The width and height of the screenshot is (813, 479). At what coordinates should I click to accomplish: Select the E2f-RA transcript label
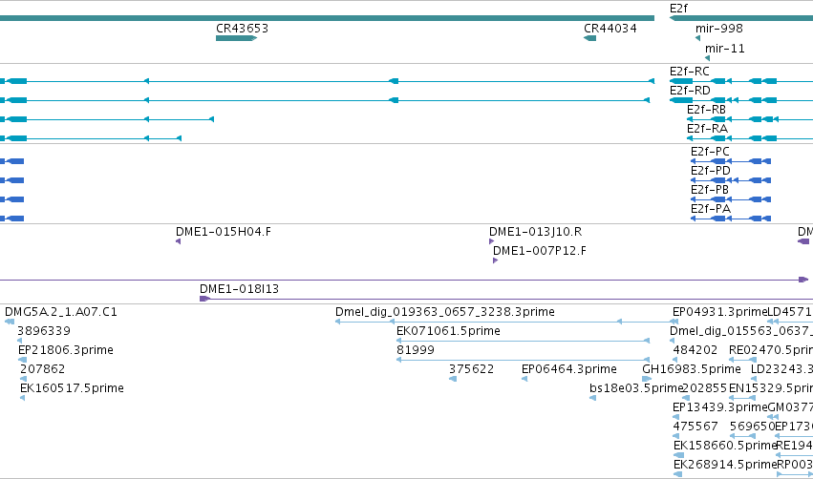tap(707, 129)
